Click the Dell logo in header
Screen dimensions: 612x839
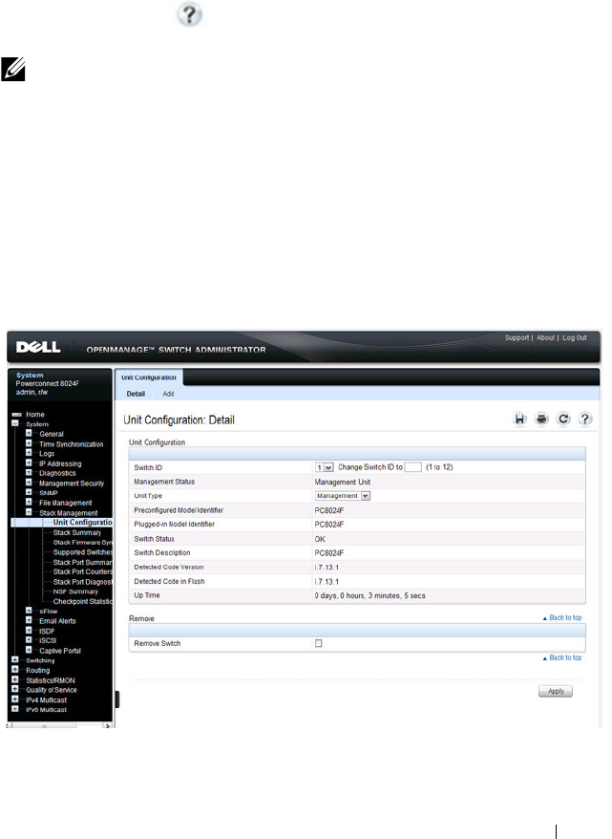coord(38,347)
